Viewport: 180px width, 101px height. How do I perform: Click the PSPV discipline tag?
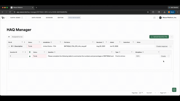point(138,56)
